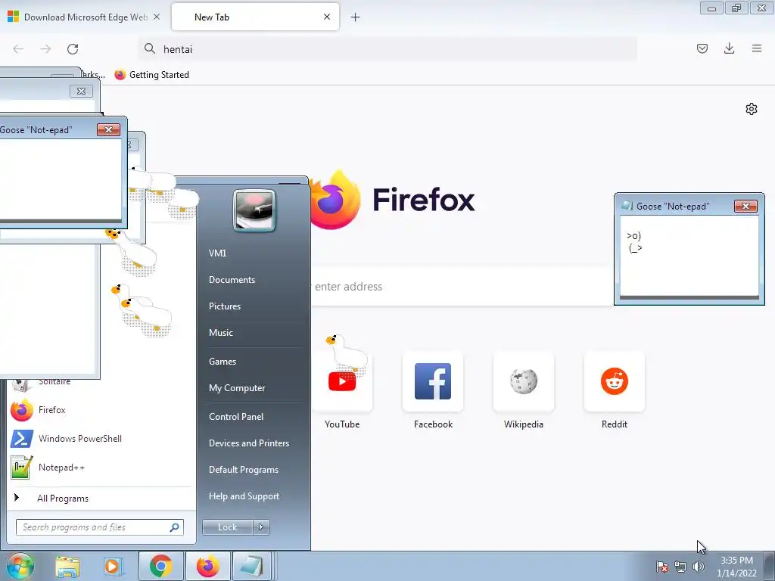Image resolution: width=775 pixels, height=581 pixels.
Task: Open Default Programs in Start menu
Action: pos(244,470)
